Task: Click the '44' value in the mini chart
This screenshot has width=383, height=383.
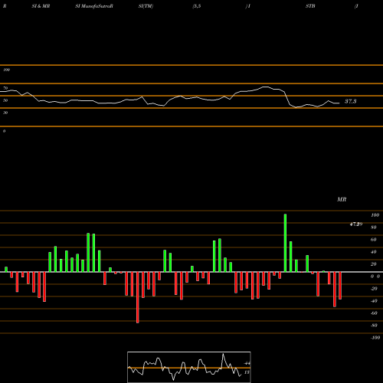Action: click(247, 363)
